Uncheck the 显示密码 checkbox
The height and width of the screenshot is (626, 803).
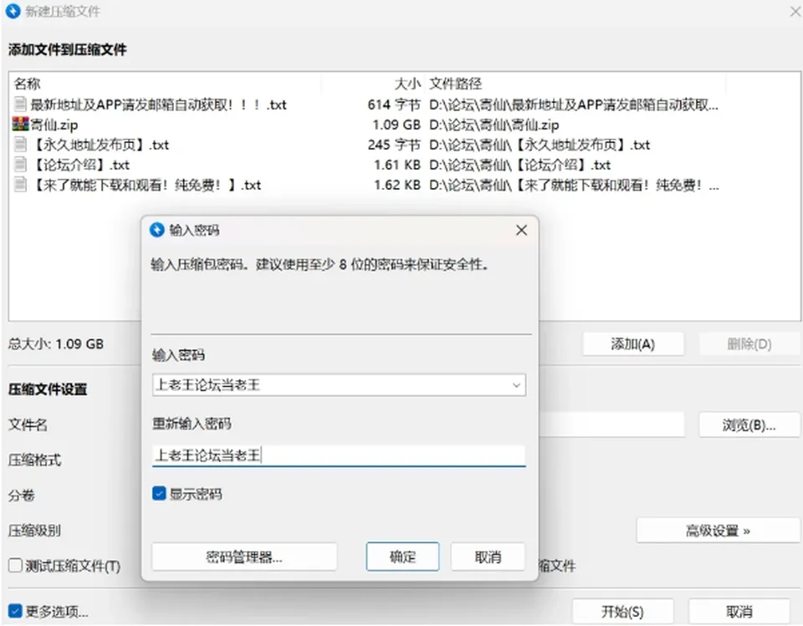[159, 493]
